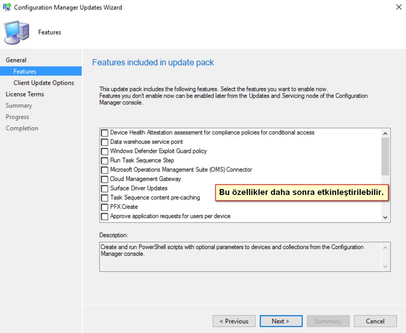Cancel the updates wizard
The image size is (406, 333).
[x=375, y=321]
